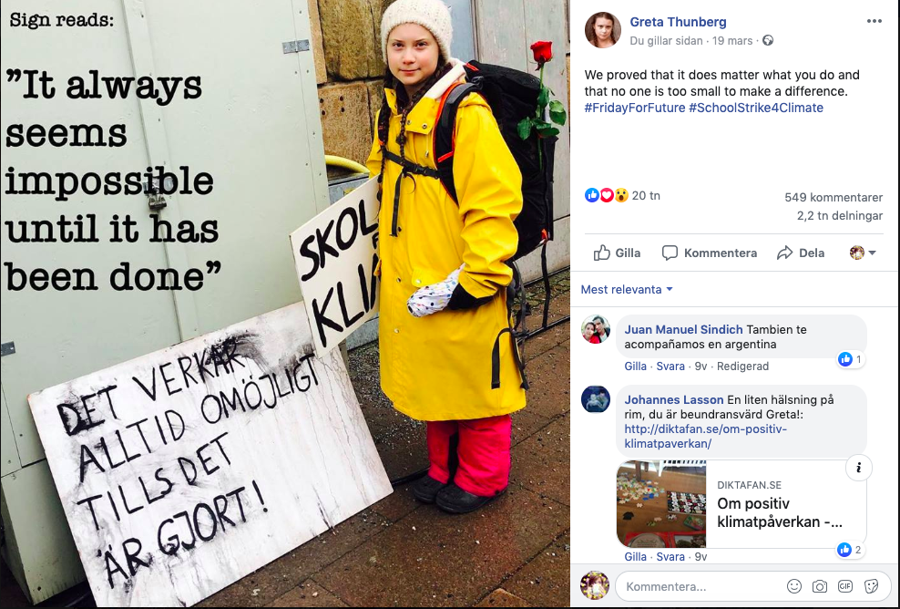The width and height of the screenshot is (900, 609).
Task: Open the 2,2 tn delningar link
Action: point(840,215)
